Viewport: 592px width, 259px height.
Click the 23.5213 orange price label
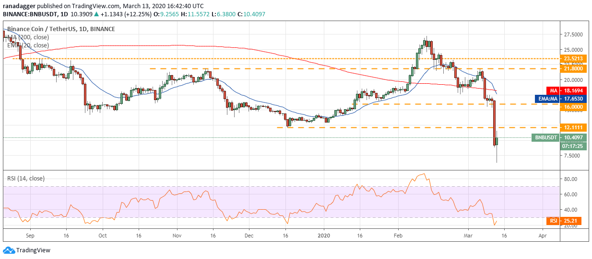573,58
